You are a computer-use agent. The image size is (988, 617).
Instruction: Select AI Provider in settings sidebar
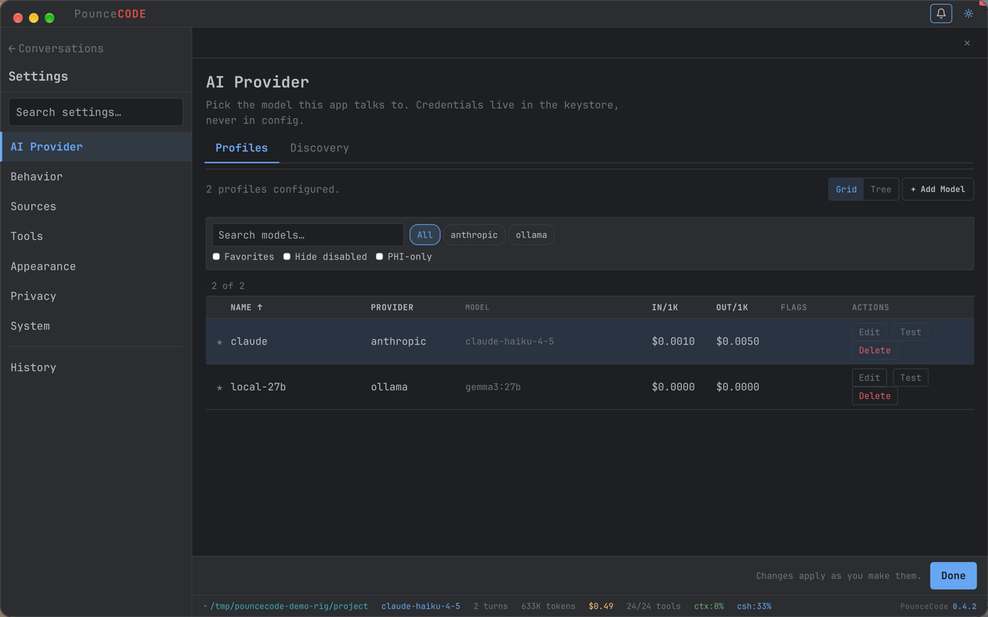(x=96, y=147)
